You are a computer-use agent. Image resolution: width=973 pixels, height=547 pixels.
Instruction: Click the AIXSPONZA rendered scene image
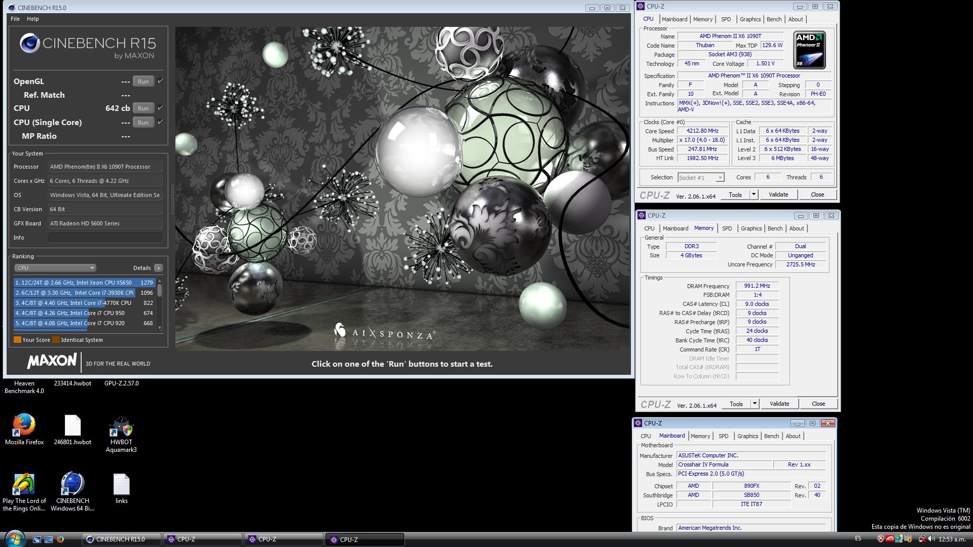pyautogui.click(x=402, y=189)
